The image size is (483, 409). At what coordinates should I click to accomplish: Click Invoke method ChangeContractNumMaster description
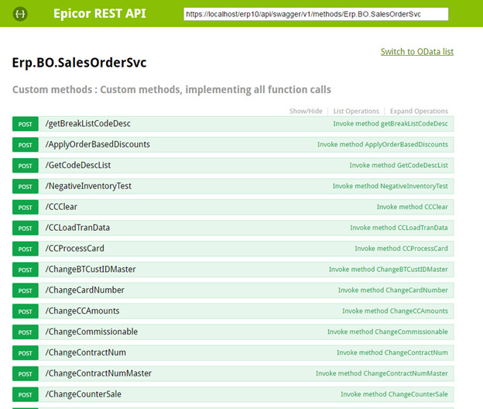382,373
